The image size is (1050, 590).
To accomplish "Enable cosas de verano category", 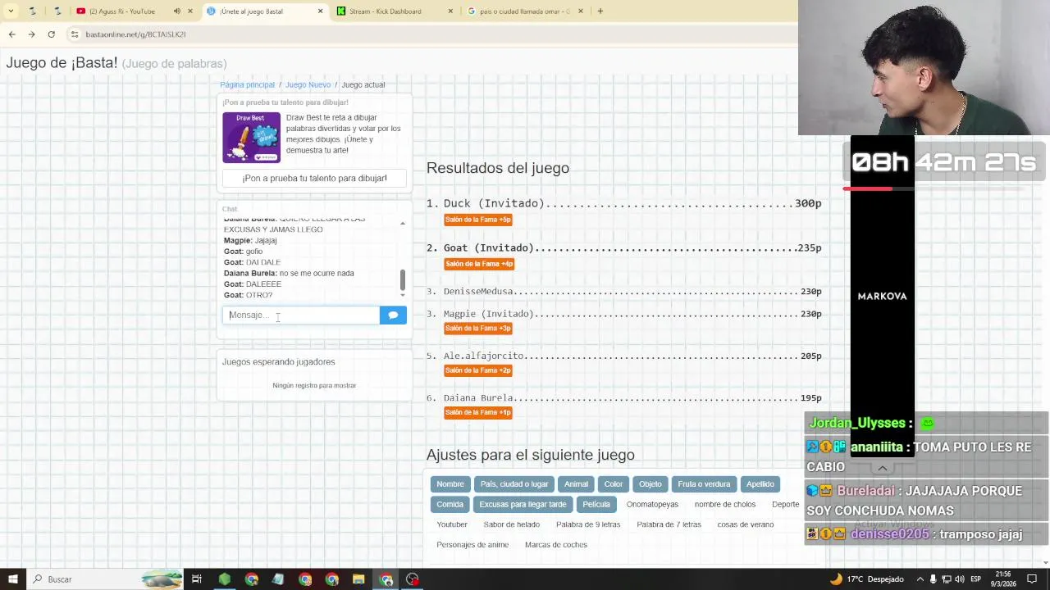I will (x=746, y=524).
